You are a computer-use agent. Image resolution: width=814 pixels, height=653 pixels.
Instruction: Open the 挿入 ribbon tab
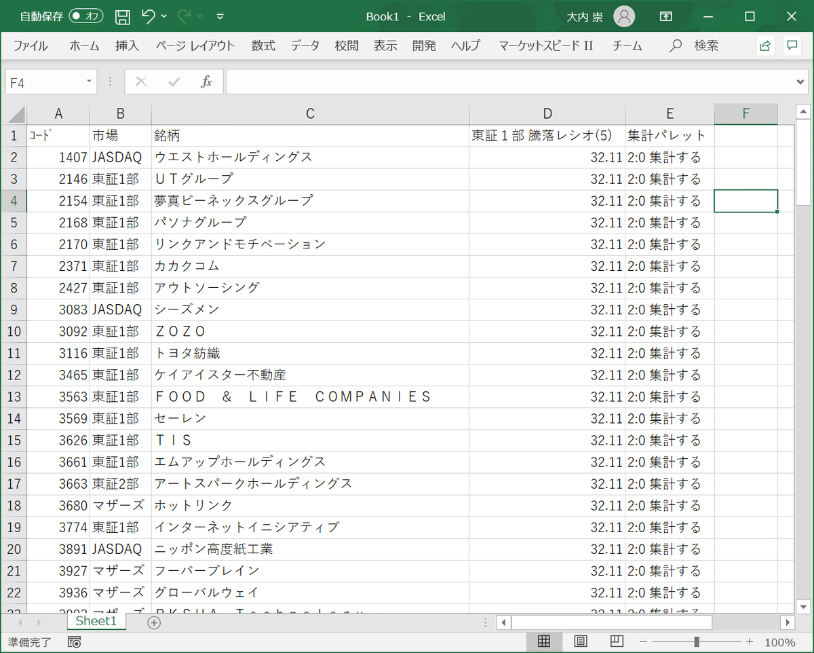[x=127, y=45]
